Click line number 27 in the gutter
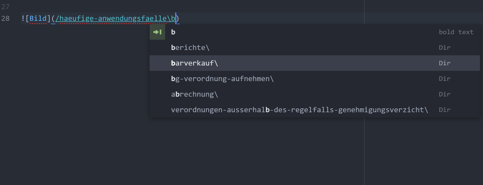The height and width of the screenshot is (185, 483). pyautogui.click(x=5, y=7)
